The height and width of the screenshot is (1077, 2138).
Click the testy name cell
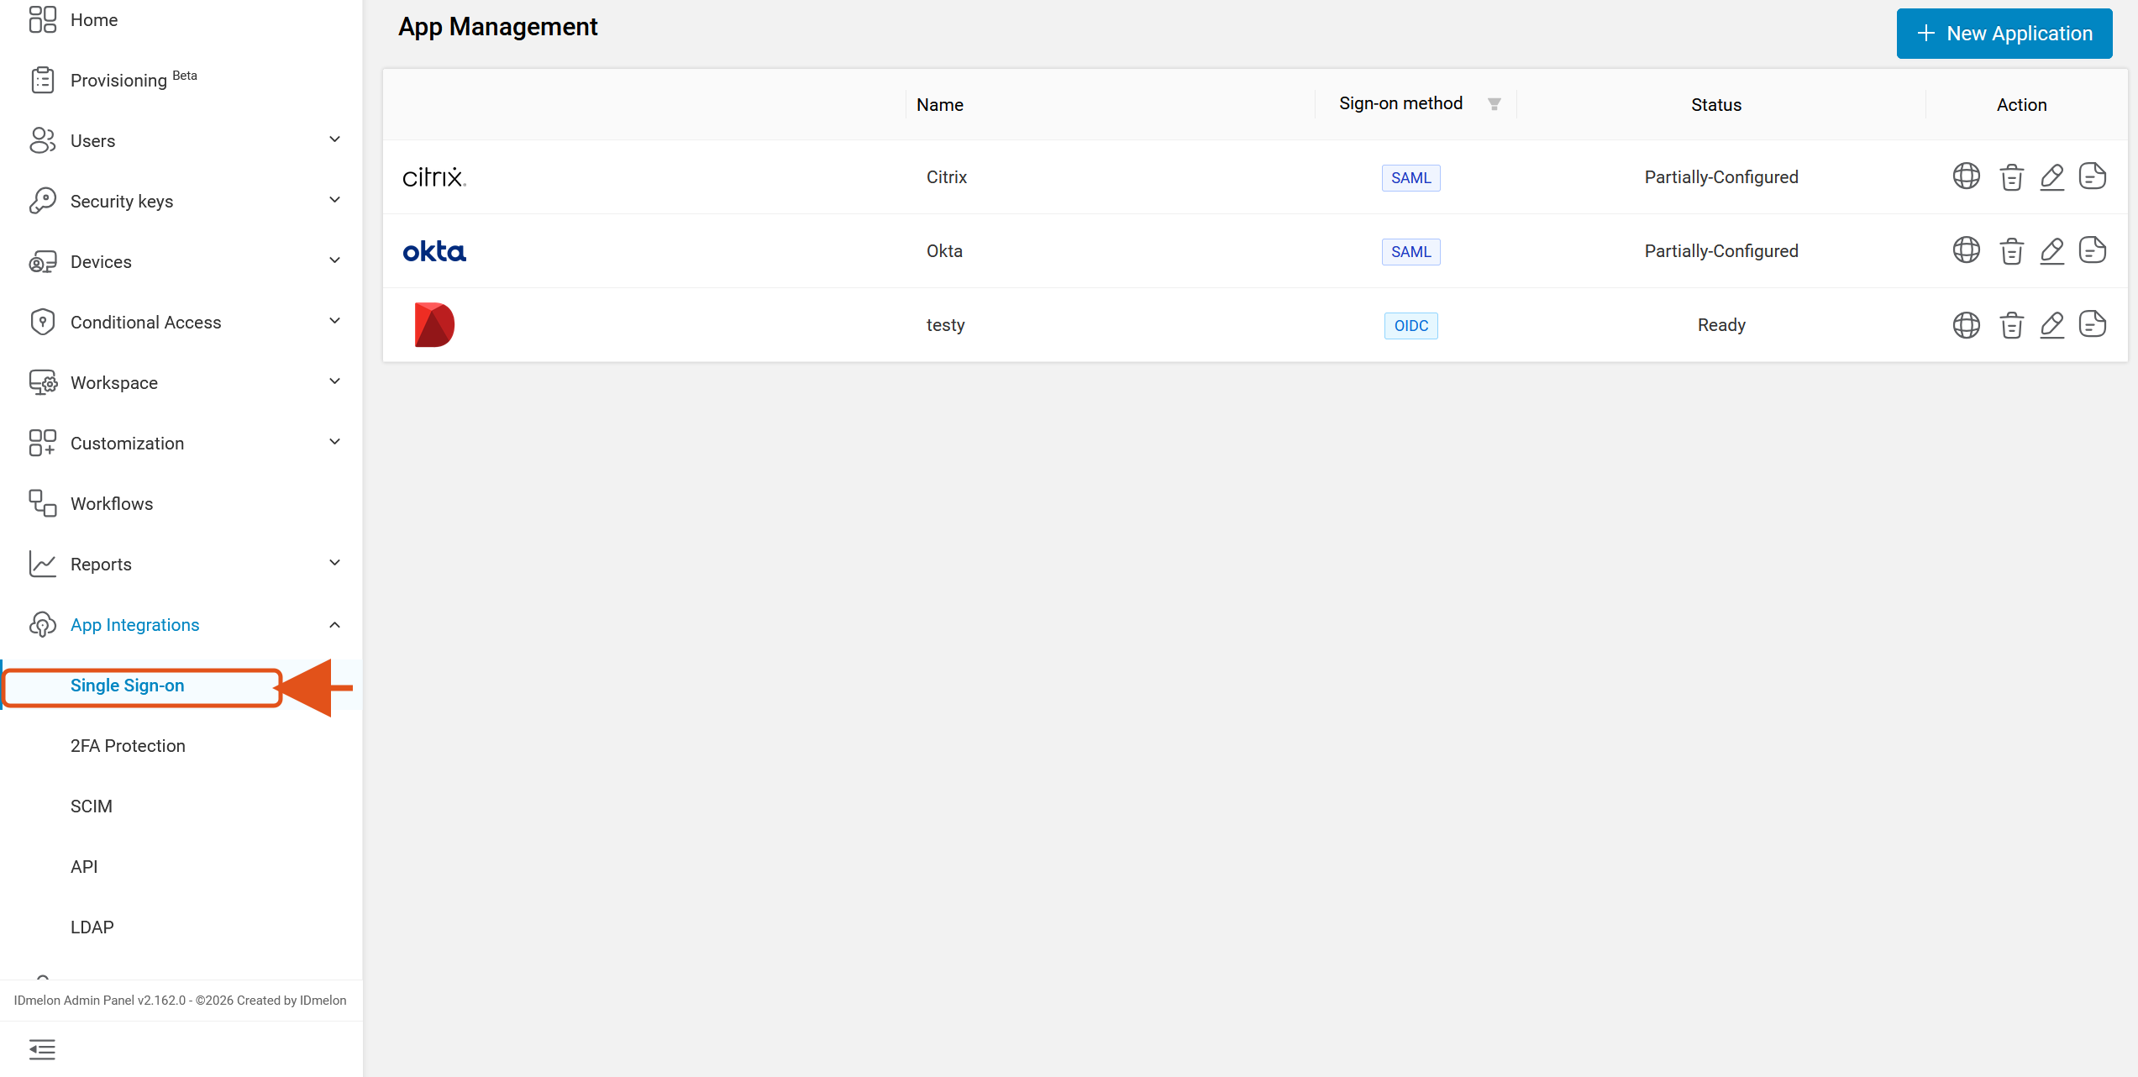tap(945, 325)
